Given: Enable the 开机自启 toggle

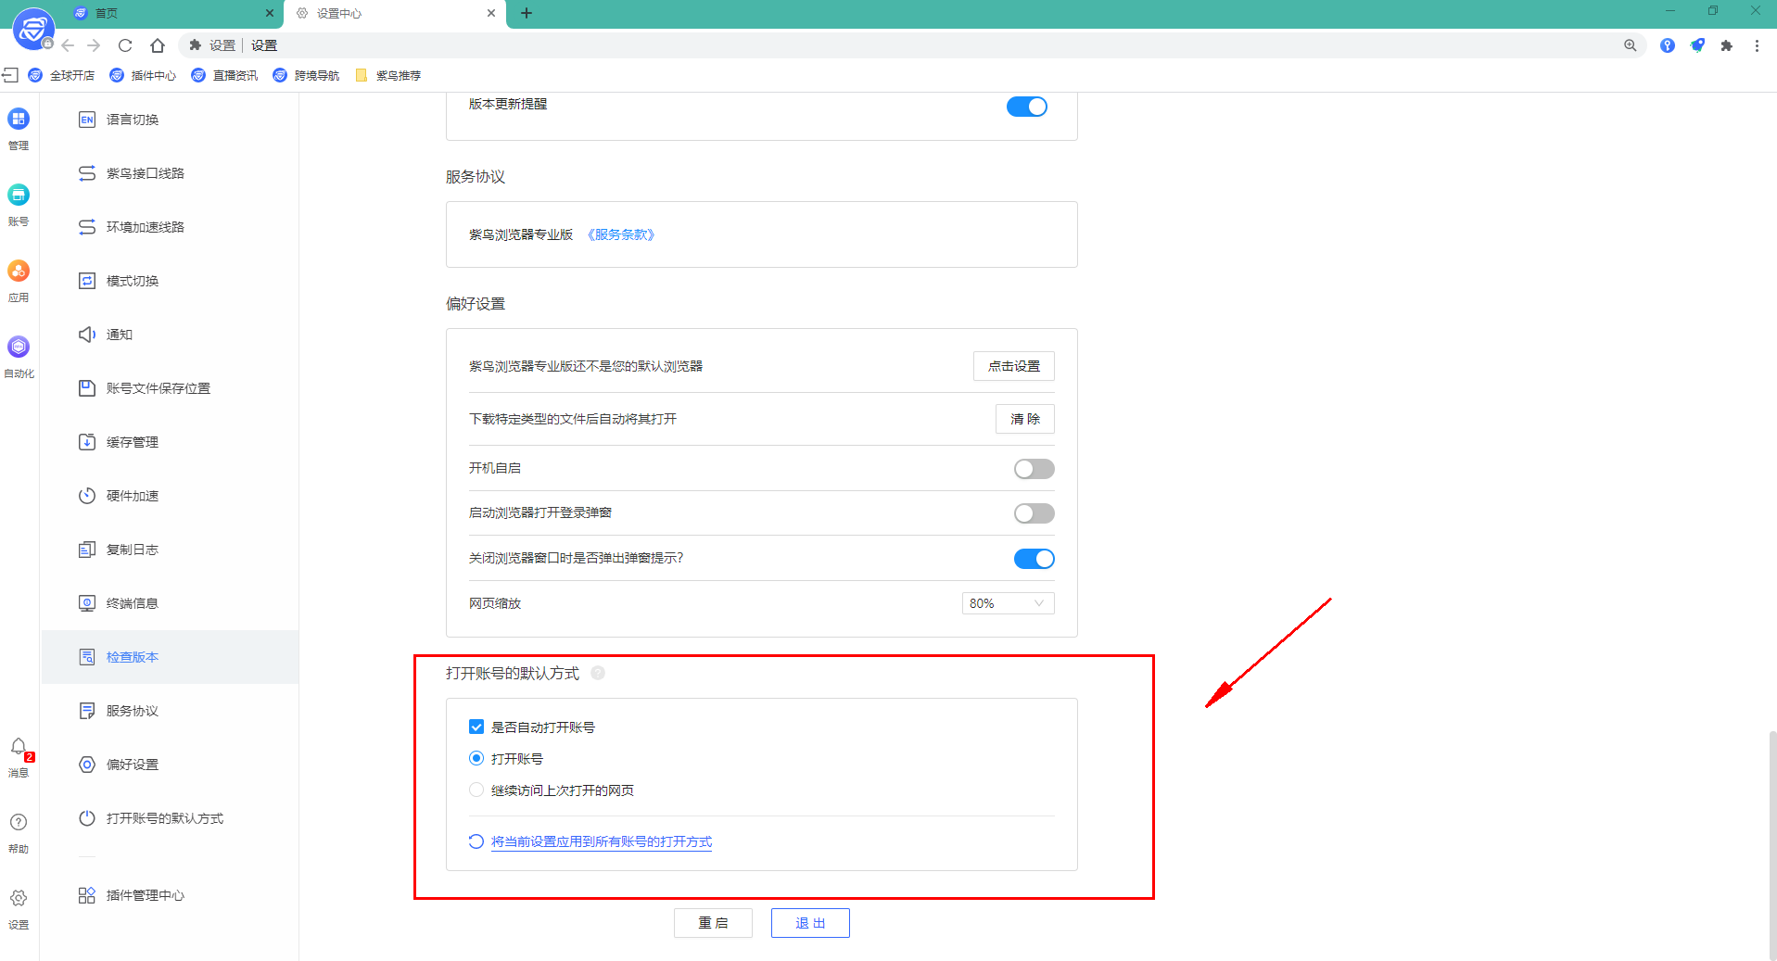Looking at the screenshot, I should point(1034,468).
